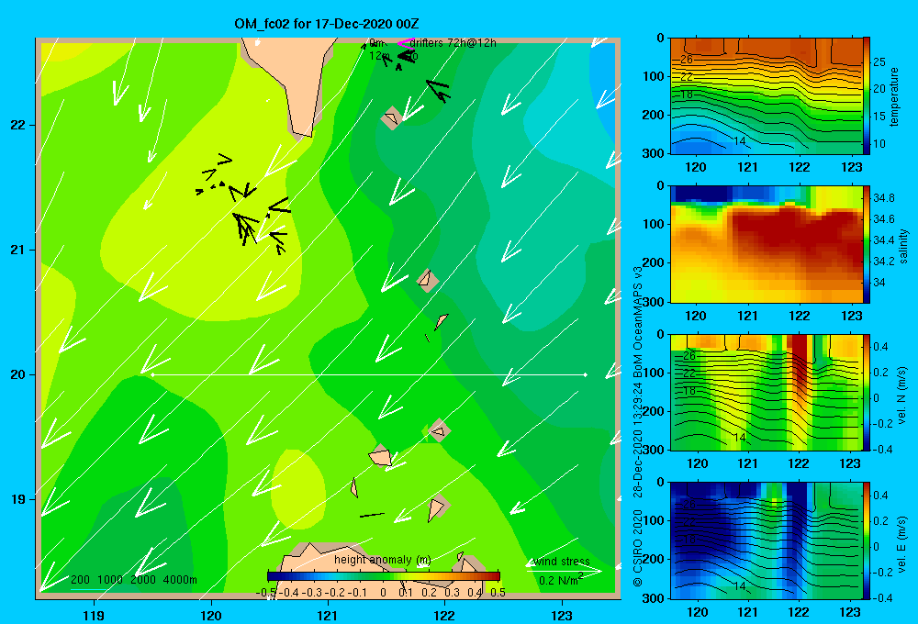Screen dimensions: 918x624
Task: Click longitude label 123 below main map
Action: click(x=562, y=615)
